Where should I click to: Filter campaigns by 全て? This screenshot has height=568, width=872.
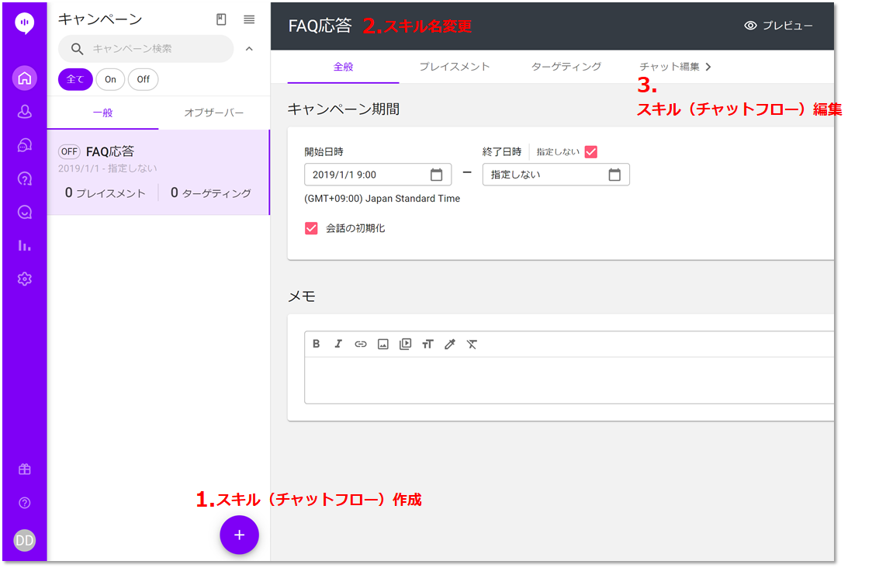pos(75,80)
